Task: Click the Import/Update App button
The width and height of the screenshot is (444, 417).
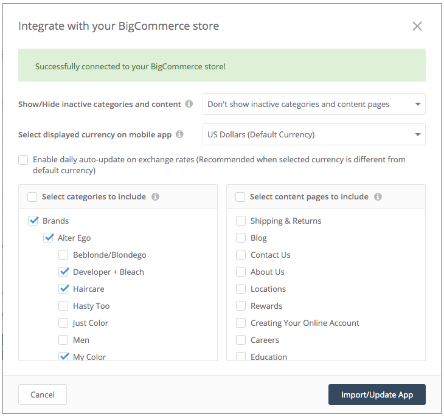Action: click(x=376, y=395)
